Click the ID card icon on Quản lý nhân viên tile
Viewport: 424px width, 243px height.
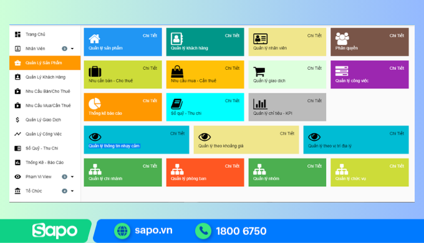tap(260, 39)
